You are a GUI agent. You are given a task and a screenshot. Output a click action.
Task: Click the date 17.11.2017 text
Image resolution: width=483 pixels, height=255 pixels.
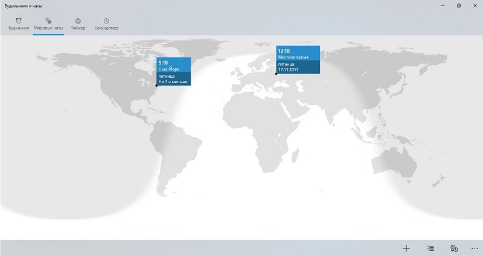tap(289, 70)
